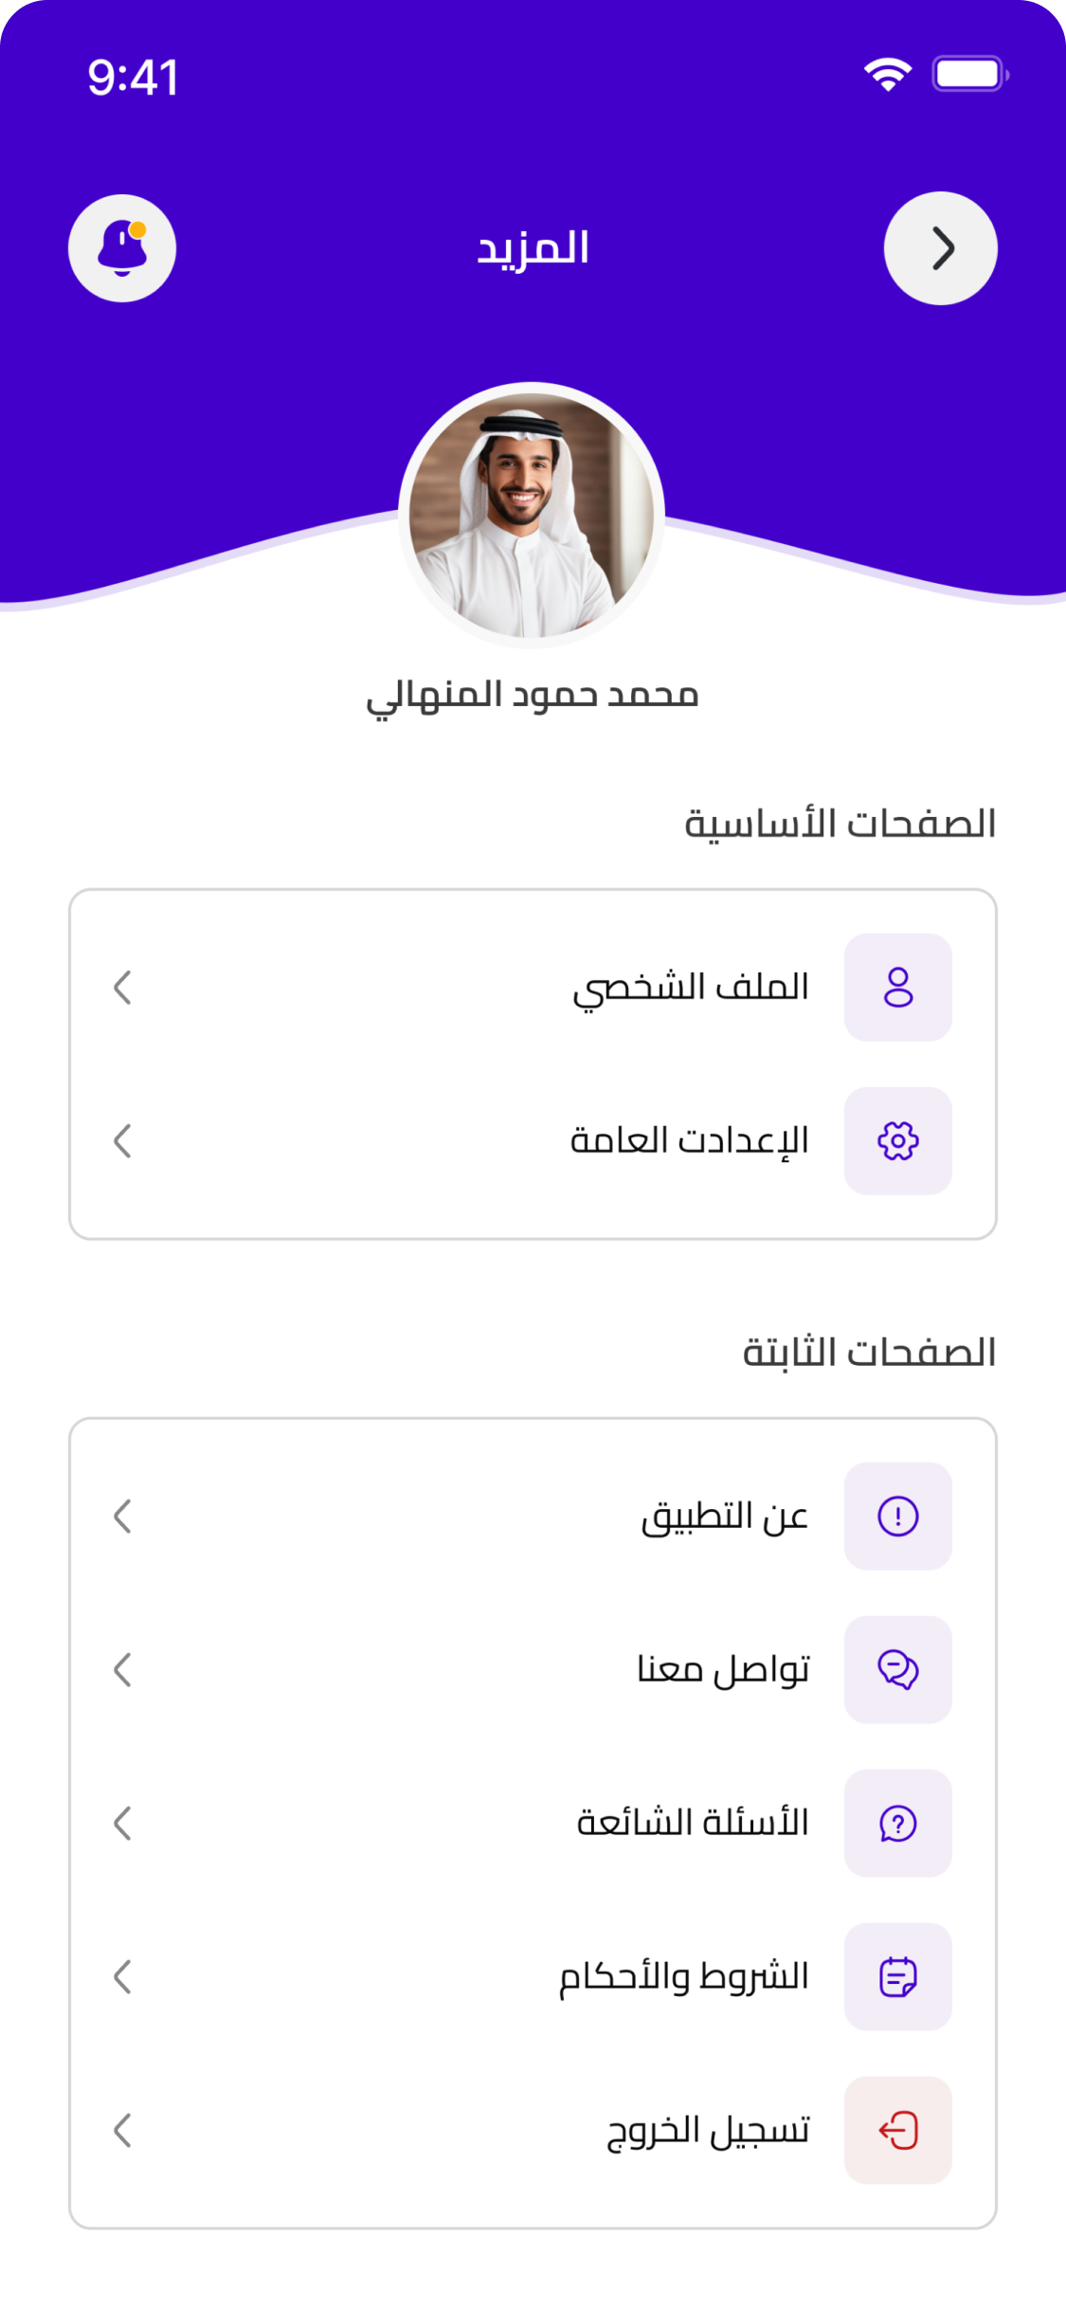Screen dimensions: 1066x2309
Task: Tap the profile photo avatar
Action: [532, 516]
